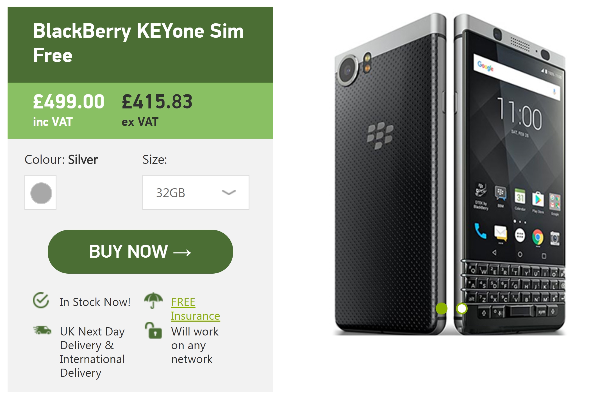This screenshot has height=397, width=600.
Task: Click the unlocked padlock icon
Action: click(x=153, y=330)
